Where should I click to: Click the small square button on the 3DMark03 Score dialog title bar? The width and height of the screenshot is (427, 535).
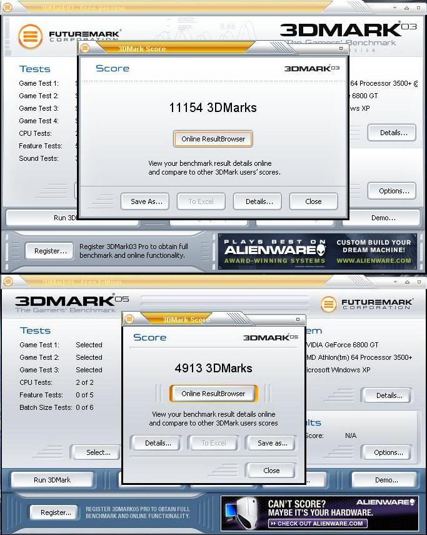tap(341, 48)
